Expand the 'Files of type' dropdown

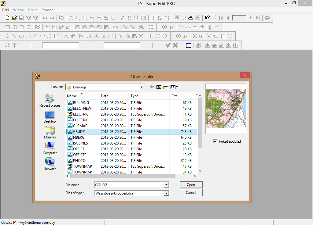[x=167, y=193]
